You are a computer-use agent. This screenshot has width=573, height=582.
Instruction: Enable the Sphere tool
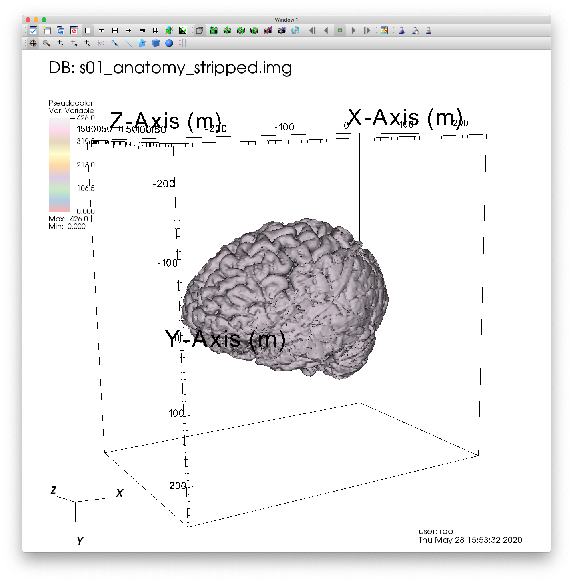[169, 43]
